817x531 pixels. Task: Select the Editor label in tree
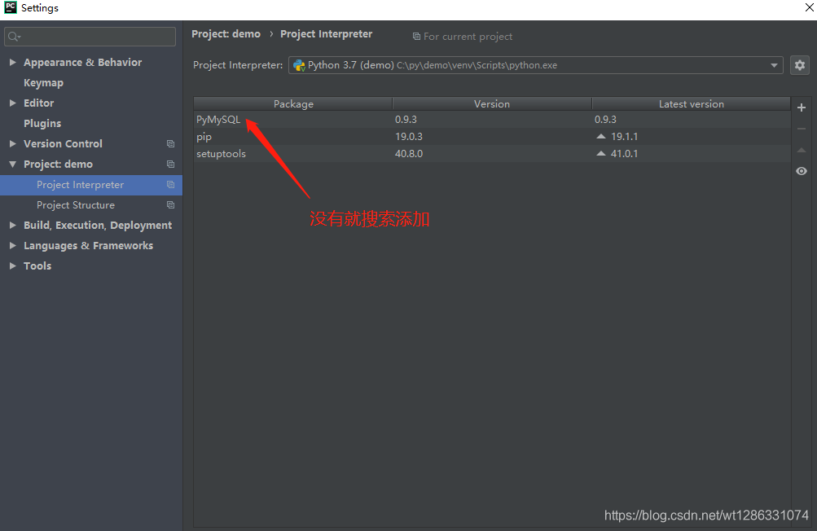pyautogui.click(x=38, y=103)
